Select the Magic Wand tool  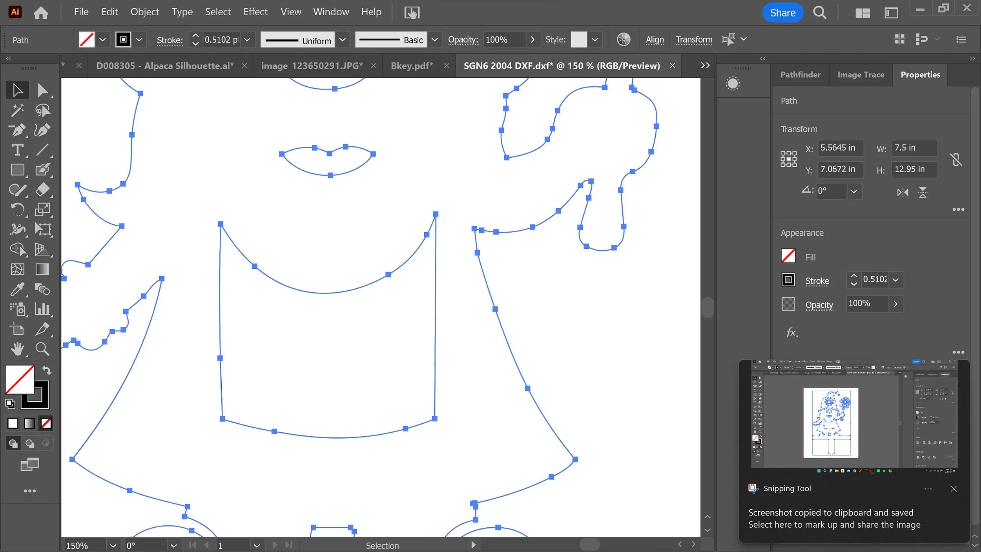coord(17,110)
